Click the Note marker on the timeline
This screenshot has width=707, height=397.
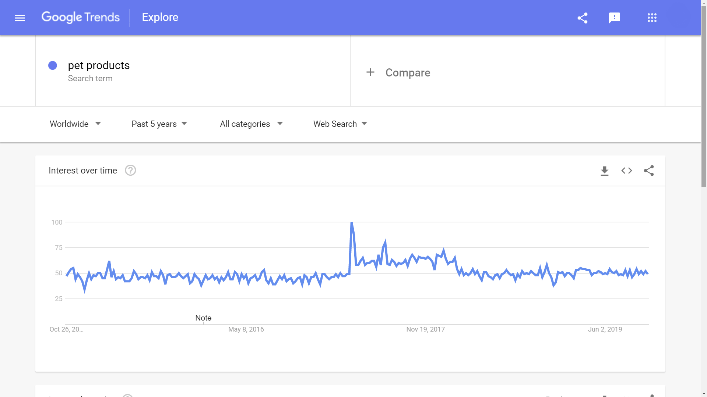click(x=203, y=318)
